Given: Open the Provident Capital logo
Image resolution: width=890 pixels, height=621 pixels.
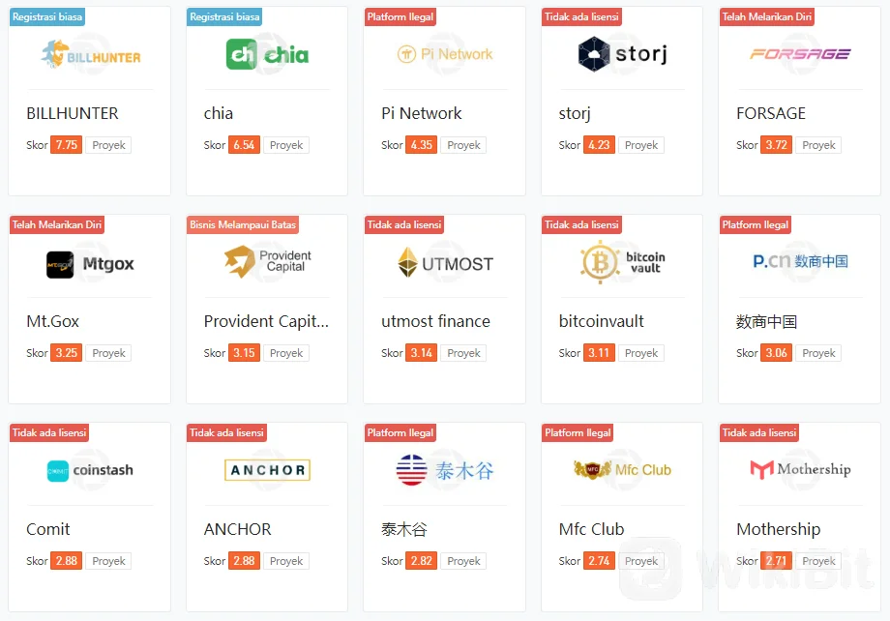Looking at the screenshot, I should coord(267,262).
